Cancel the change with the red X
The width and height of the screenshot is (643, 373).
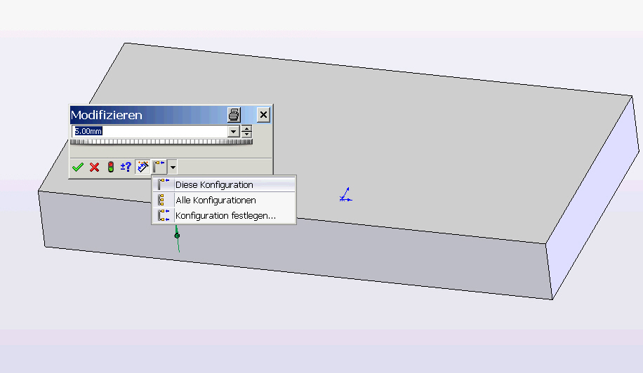(x=94, y=167)
